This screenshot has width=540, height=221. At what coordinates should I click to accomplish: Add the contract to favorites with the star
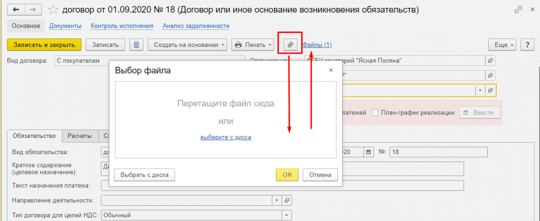click(x=53, y=9)
